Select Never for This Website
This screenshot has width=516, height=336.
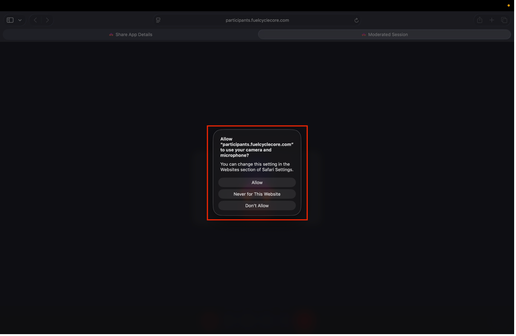click(x=257, y=194)
